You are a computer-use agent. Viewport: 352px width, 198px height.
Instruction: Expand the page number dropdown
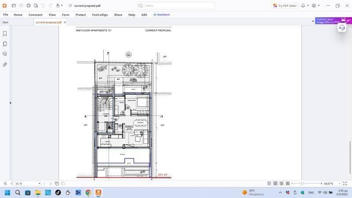click(x=39, y=183)
